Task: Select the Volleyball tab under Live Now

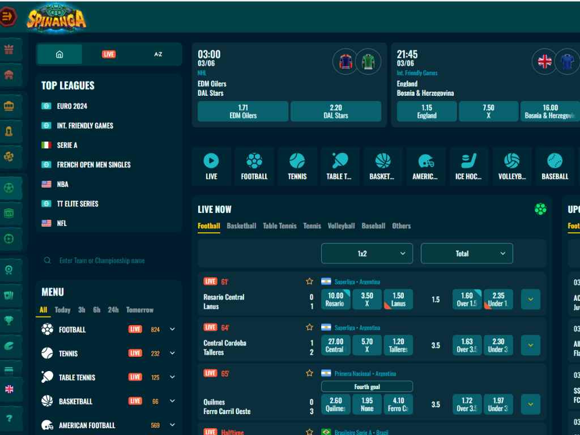Action: [x=341, y=225]
